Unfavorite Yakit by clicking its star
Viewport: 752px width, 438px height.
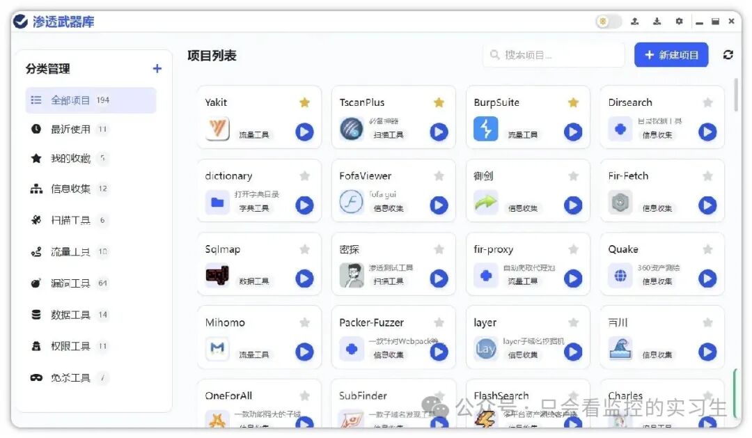coord(304,102)
